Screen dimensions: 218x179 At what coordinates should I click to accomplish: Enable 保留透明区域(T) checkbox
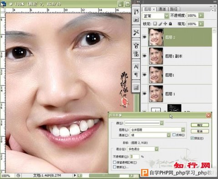pos(115,162)
